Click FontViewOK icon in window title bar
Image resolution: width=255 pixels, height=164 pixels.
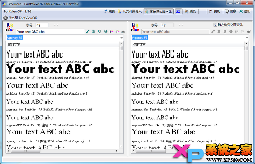tap(4, 4)
